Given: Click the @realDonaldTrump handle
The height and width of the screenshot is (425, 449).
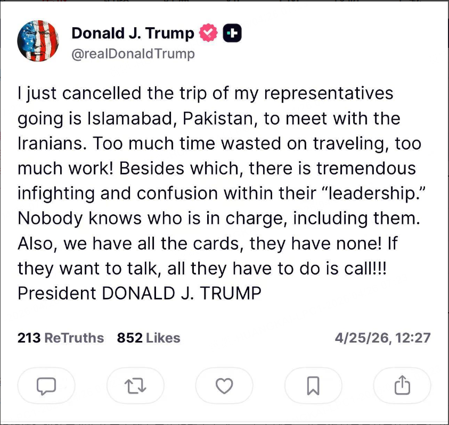Looking at the screenshot, I should [x=133, y=54].
